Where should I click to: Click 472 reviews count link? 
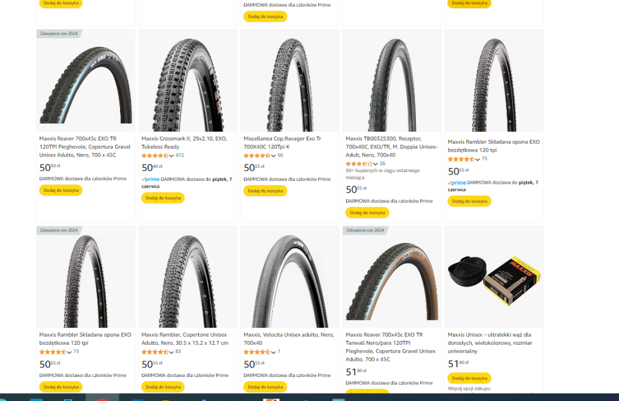pyautogui.click(x=180, y=155)
